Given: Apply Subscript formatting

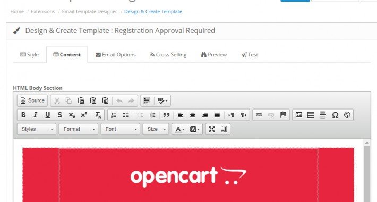Looking at the screenshot, I should [72, 115].
